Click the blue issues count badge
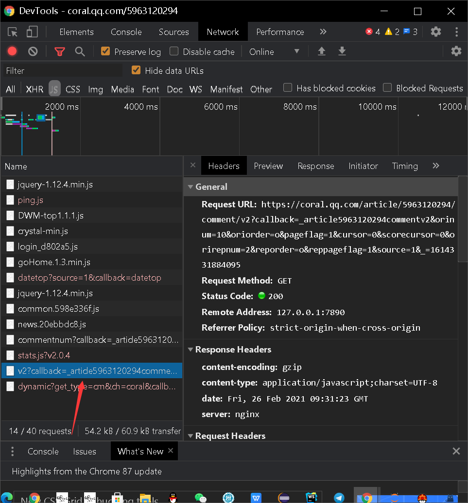 [x=410, y=32]
